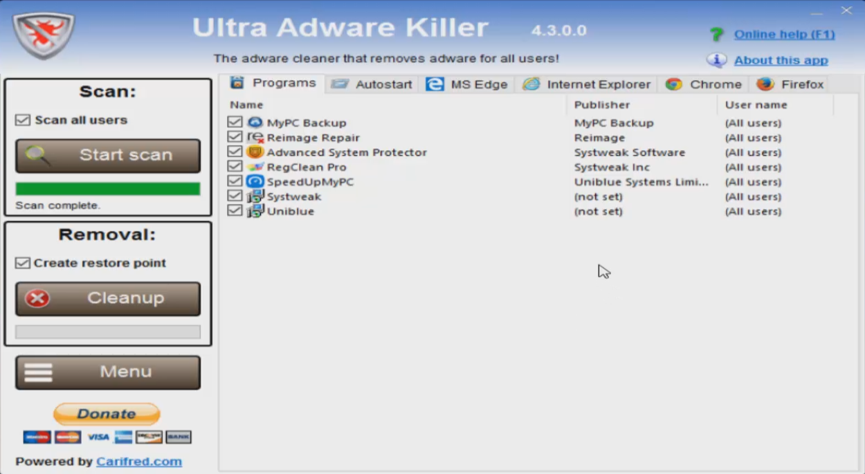Click the Programs tab icon
The height and width of the screenshot is (474, 865).
237,83
